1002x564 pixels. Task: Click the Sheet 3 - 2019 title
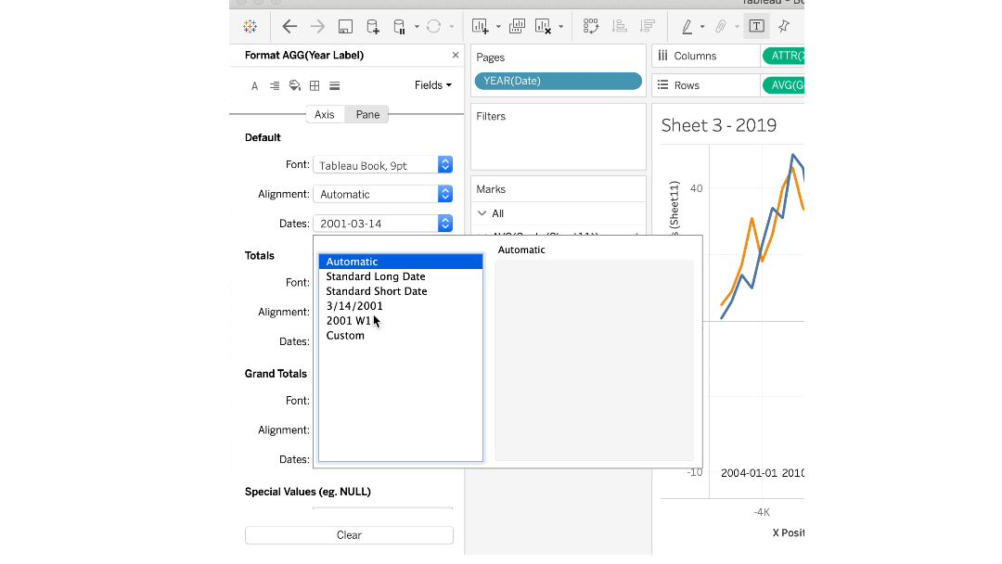[x=719, y=125]
